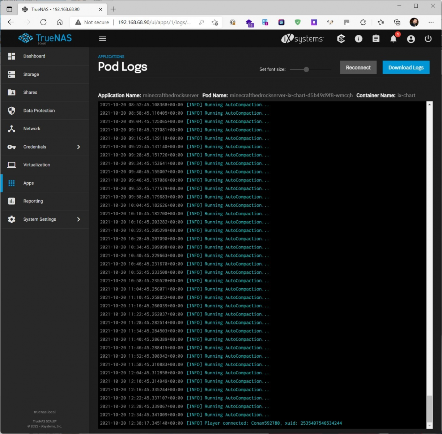Click the green shield extension icon
442x434 pixels.
point(298,22)
